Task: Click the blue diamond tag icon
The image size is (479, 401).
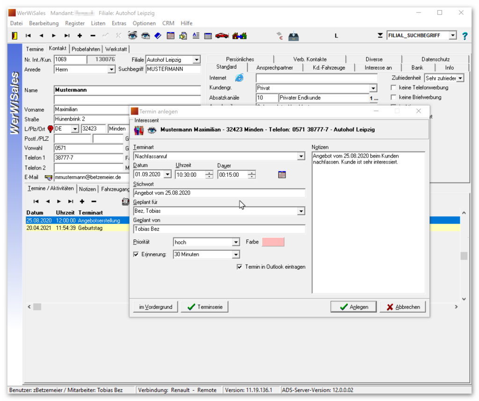Action: 158,36
